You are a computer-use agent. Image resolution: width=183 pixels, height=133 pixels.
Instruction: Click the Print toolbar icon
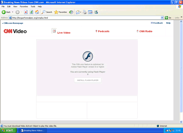(x=85, y=12)
